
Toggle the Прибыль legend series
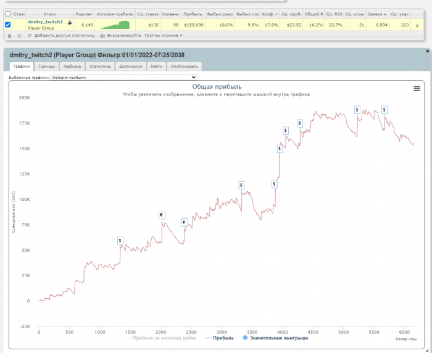(220, 338)
